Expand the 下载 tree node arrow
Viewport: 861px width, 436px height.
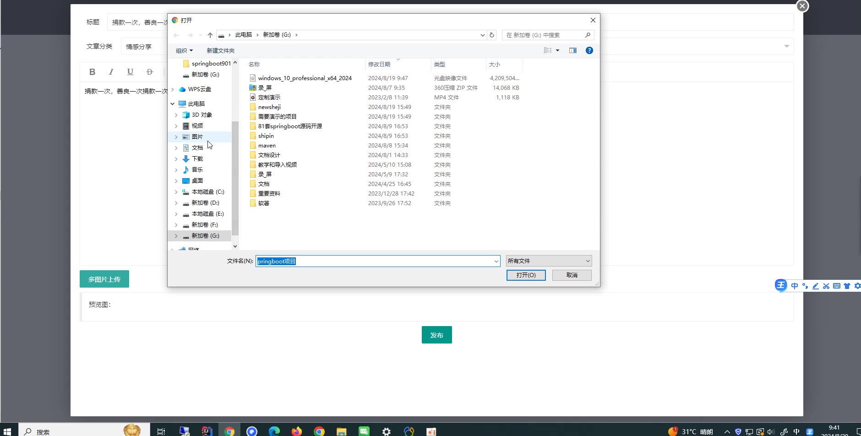tap(176, 159)
